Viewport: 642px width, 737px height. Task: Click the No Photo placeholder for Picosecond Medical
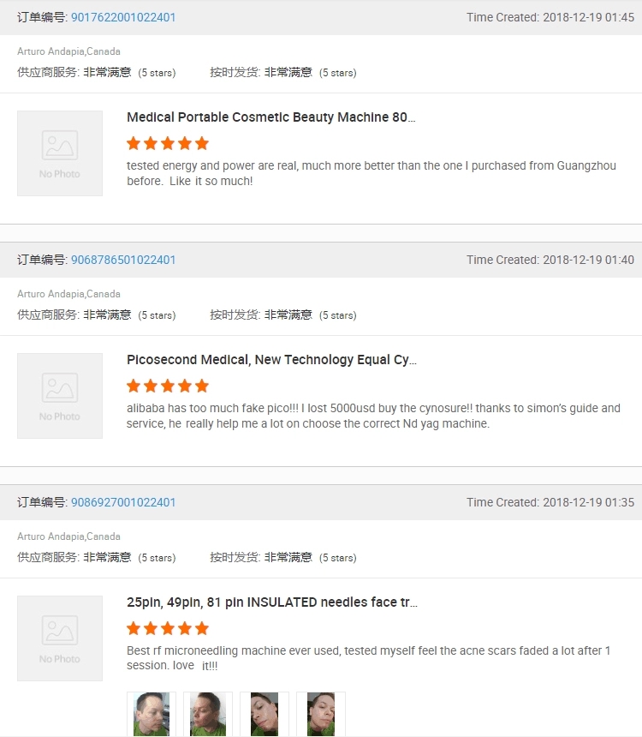click(60, 396)
